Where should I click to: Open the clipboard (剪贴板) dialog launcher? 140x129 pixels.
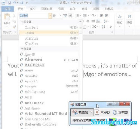point(15,32)
